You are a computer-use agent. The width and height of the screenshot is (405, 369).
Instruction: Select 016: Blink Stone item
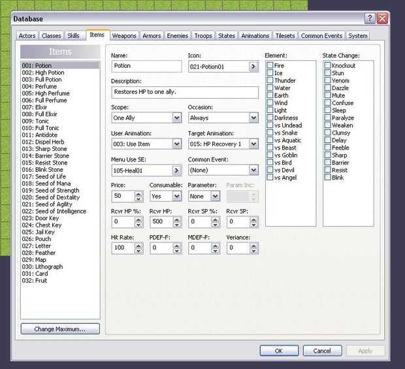coord(60,170)
